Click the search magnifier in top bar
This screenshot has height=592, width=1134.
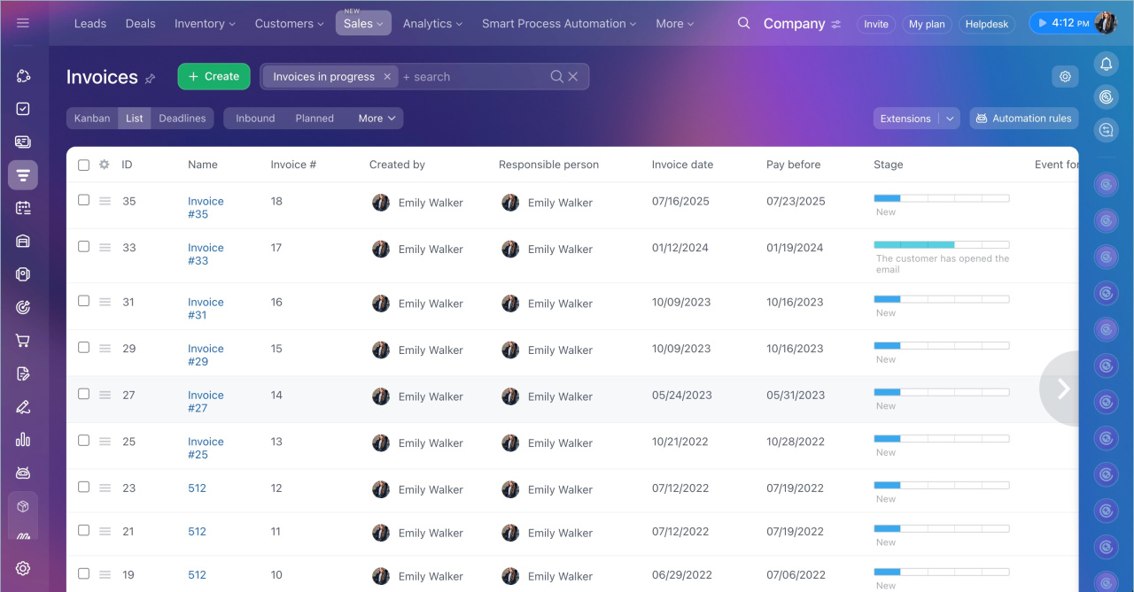click(x=743, y=23)
